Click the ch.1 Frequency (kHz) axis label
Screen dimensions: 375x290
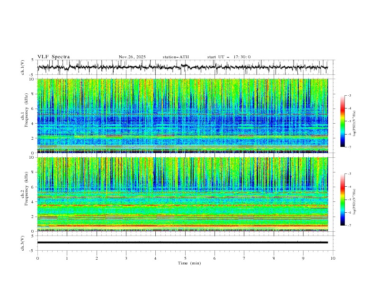(x=27, y=111)
